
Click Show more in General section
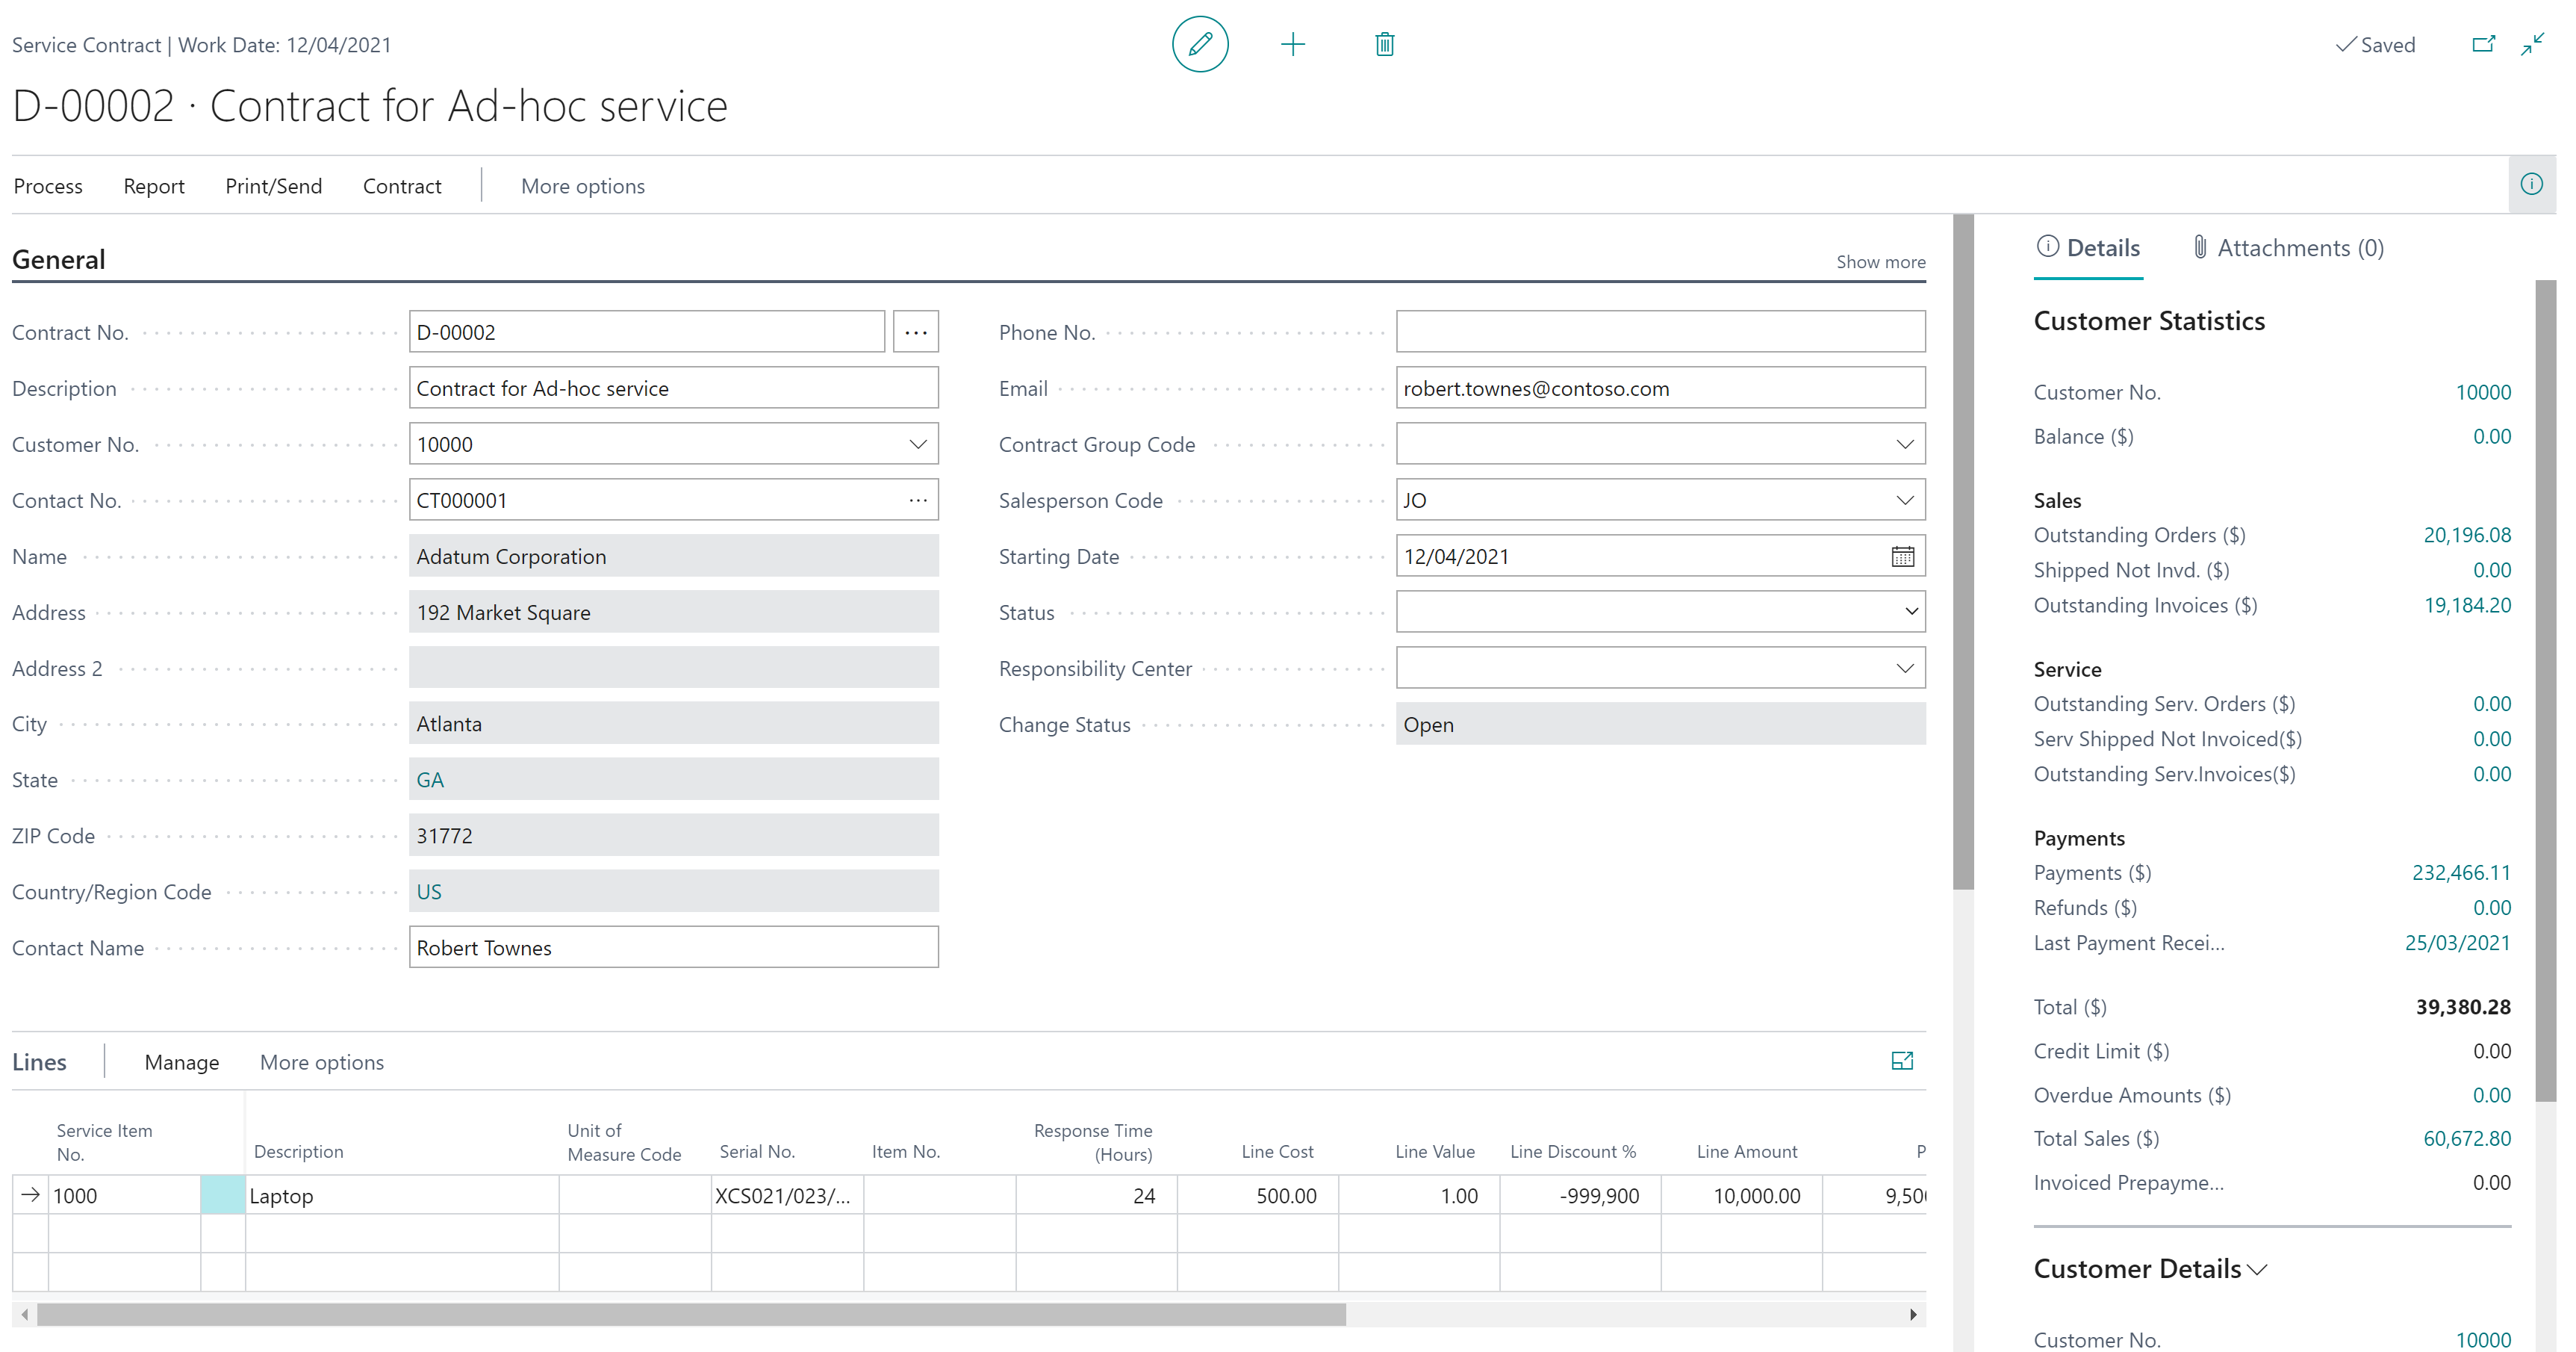[1879, 261]
